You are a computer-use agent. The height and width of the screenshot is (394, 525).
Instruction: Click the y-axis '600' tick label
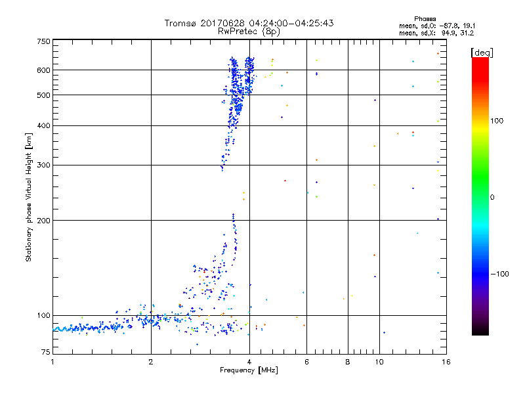coord(43,70)
